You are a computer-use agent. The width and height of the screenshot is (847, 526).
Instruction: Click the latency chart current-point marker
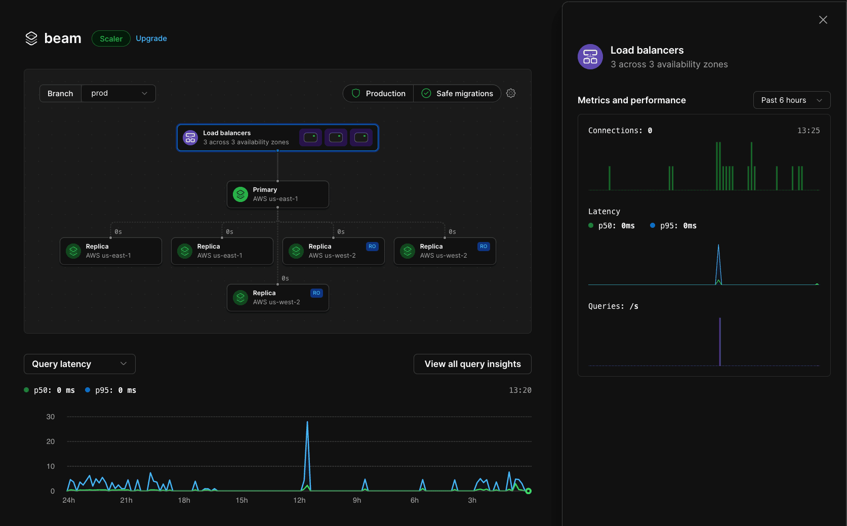coord(528,491)
